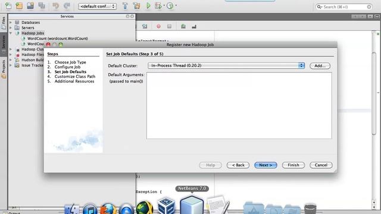Open Firefox from the Dock

108,209
